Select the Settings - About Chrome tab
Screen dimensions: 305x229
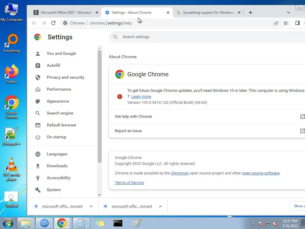tap(137, 13)
